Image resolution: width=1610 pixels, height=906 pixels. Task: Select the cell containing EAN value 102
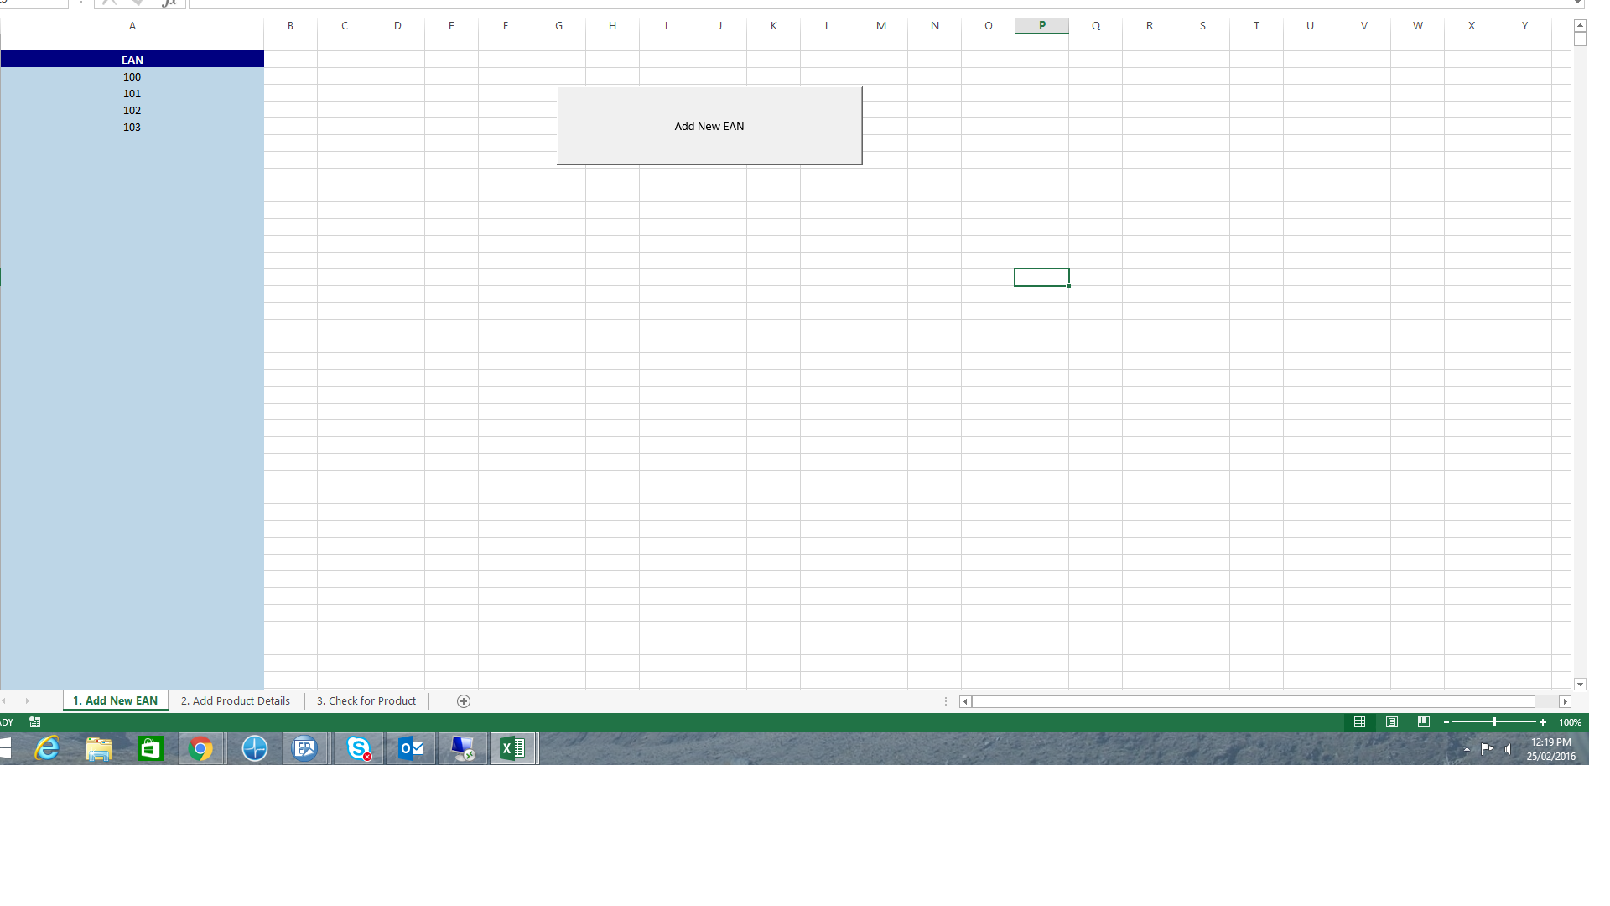click(132, 110)
